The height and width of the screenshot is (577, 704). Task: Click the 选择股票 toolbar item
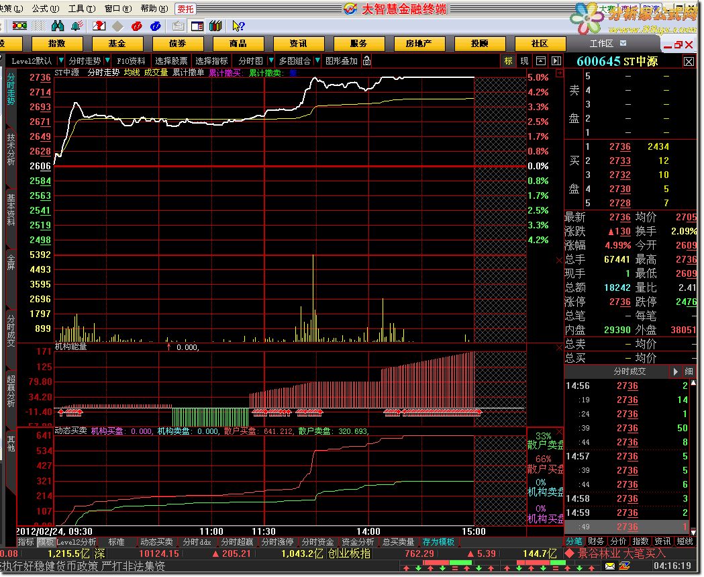[172, 60]
